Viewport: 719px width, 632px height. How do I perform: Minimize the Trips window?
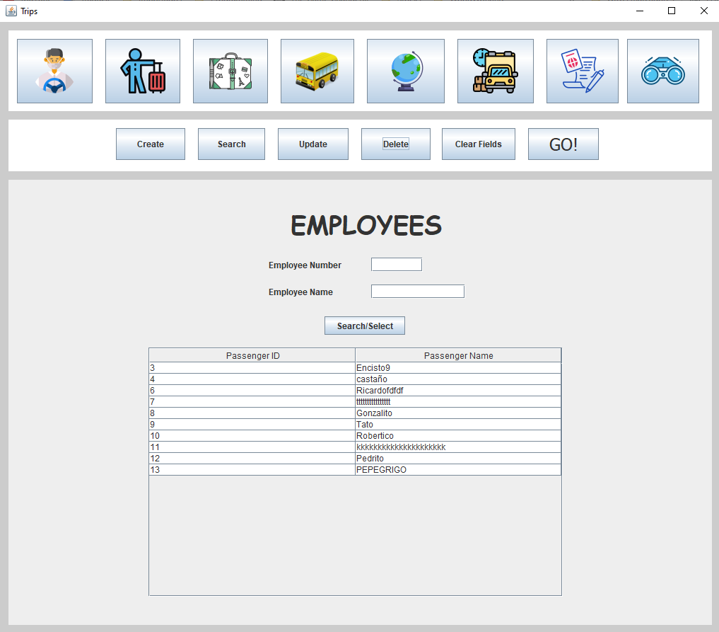point(640,11)
